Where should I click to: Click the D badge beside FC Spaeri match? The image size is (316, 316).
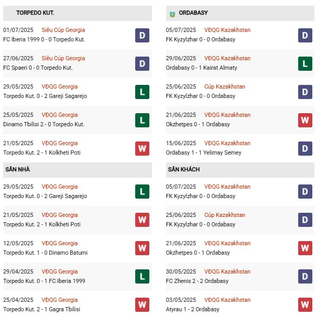click(x=141, y=63)
